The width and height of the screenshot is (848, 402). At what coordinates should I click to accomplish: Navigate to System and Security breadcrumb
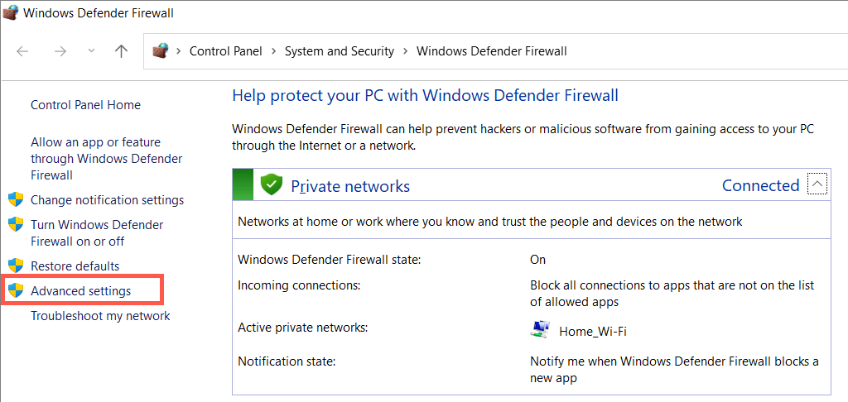point(339,51)
